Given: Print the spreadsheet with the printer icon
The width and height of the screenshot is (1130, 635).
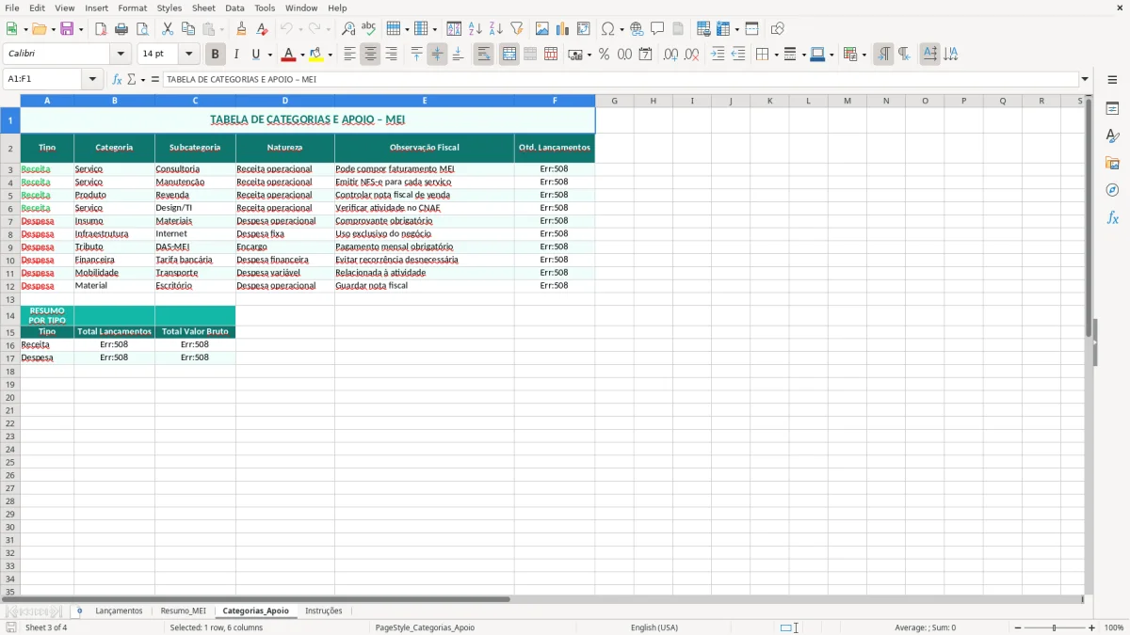Looking at the screenshot, I should [x=121, y=29].
